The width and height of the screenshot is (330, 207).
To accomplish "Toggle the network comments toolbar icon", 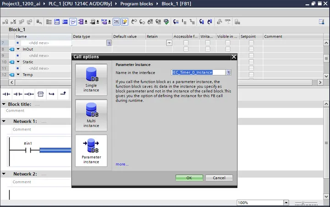I will pos(73,22).
